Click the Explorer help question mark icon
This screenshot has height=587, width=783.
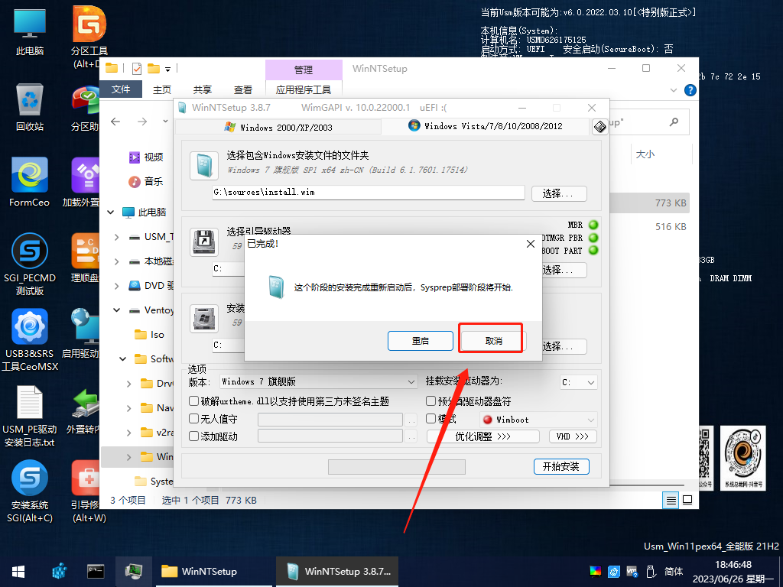pos(690,90)
